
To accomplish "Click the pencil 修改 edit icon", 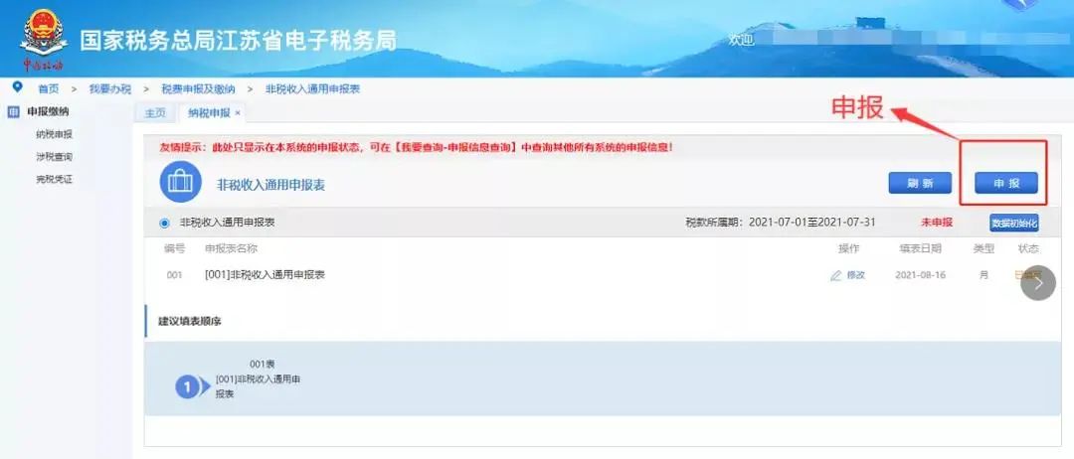I will pos(835,275).
